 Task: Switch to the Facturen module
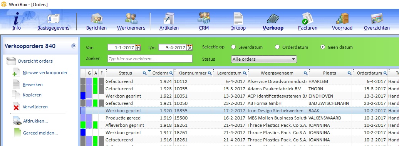pyautogui.click(x=308, y=22)
